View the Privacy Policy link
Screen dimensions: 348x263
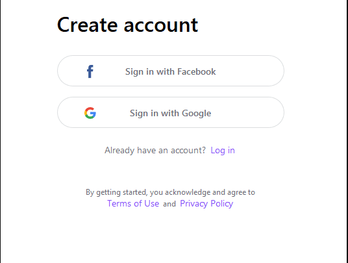(x=206, y=203)
